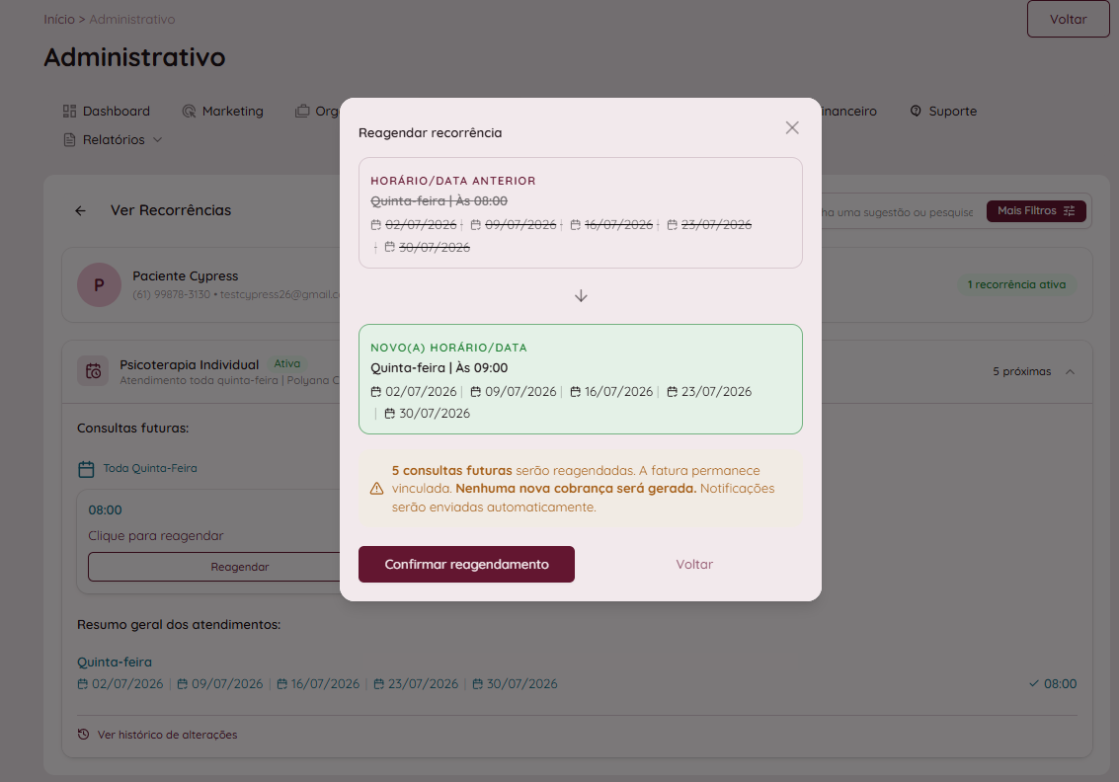This screenshot has width=1119, height=782.
Task: Open the Marketing tab
Action: point(222,112)
